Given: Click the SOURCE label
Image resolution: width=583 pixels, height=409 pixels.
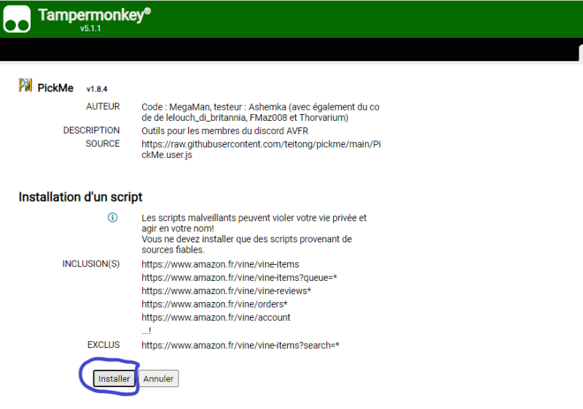Looking at the screenshot, I should 103,143.
